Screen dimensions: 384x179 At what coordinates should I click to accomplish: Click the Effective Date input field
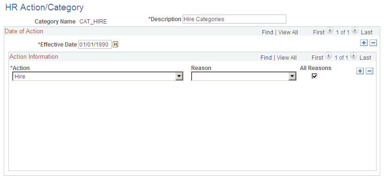95,44
